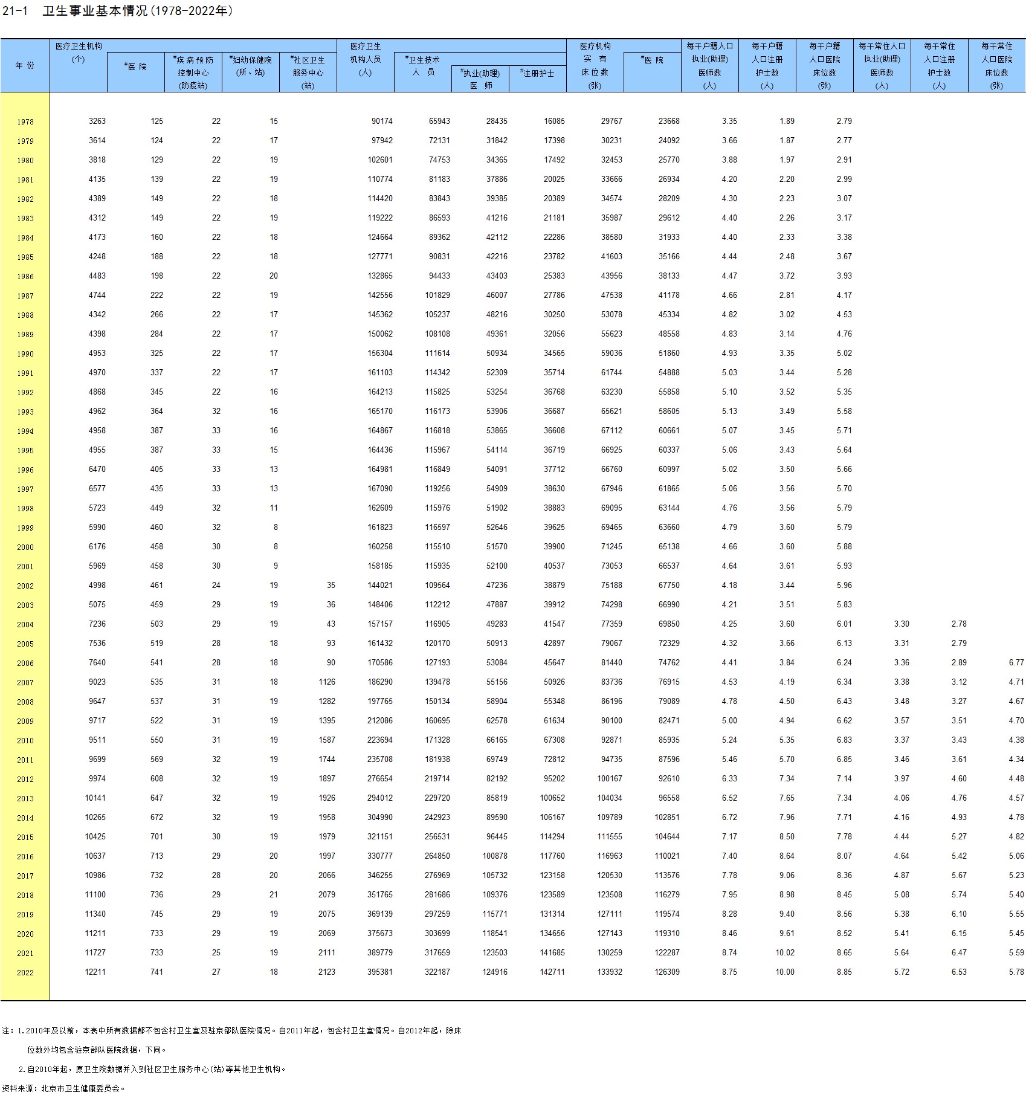
Task: Click community center value 2123 for 2022
Action: point(327,972)
